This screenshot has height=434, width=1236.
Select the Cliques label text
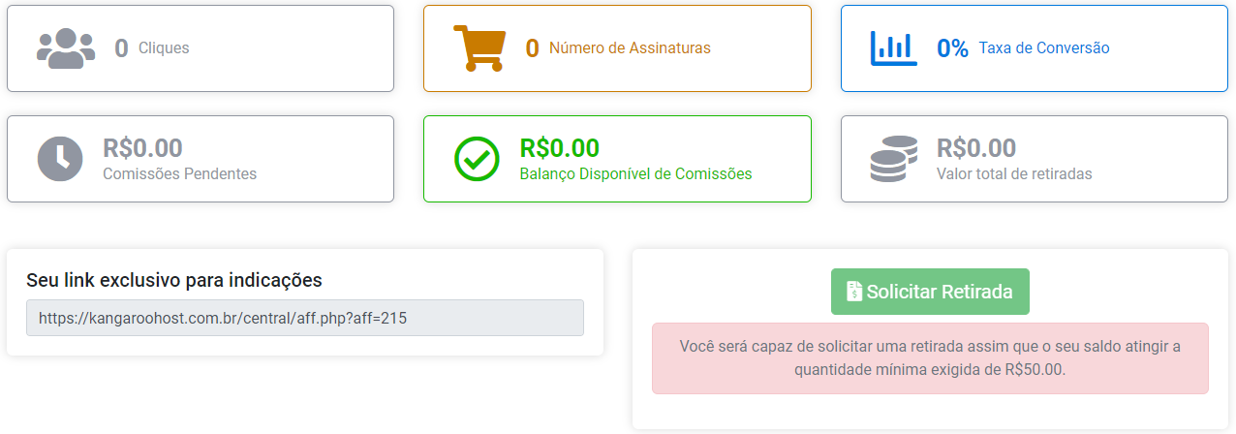(164, 48)
